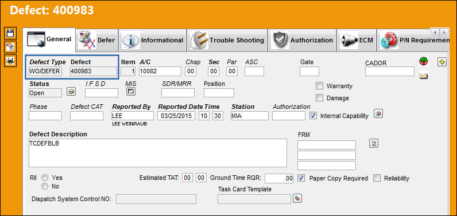457x216 pixels.
Task: Click the Defect Description text area
Action: coord(158,153)
